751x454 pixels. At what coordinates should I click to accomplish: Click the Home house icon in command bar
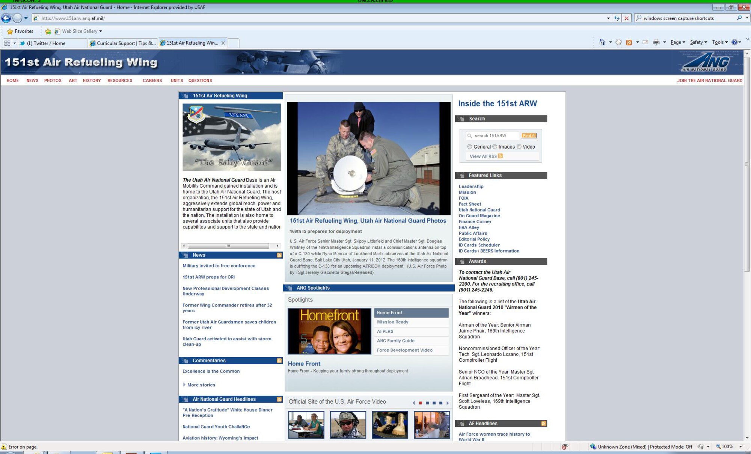[x=602, y=42]
